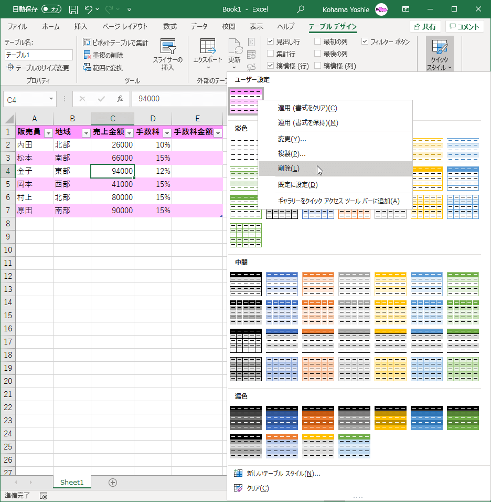This screenshot has width=491, height=502.
Task: Open Quick Styles (クイック スタイル) dropdown
Action: point(440,55)
